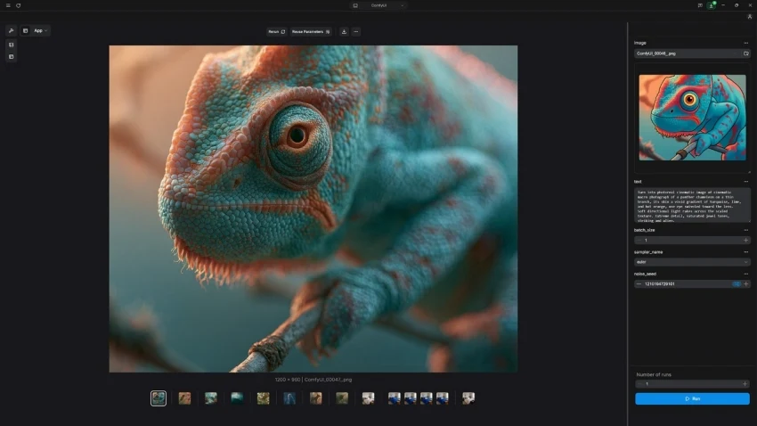Select the dark blue archway history thumbnail

click(x=289, y=398)
